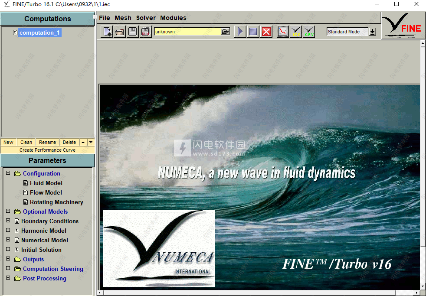The image size is (426, 296).
Task: Expand the Harmonic Model node
Action: [x=8, y=230]
